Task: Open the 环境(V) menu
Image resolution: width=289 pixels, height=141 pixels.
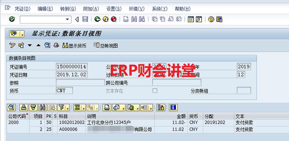Action: pyautogui.click(x=137, y=9)
